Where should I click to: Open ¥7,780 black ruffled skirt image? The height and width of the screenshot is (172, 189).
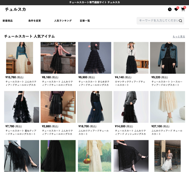22,107
